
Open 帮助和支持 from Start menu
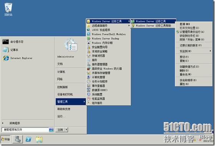coord(64,109)
